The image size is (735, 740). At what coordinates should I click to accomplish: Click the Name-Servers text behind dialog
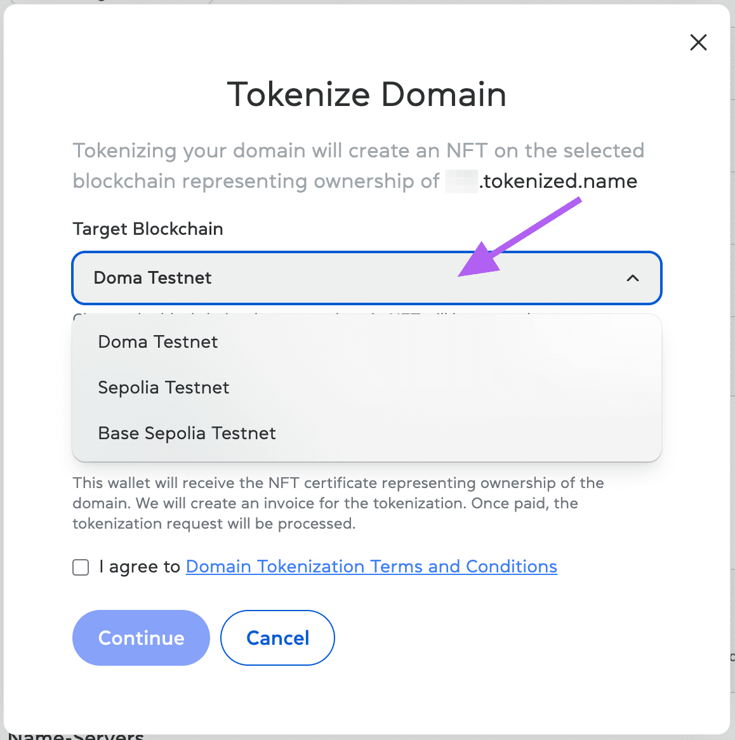pyautogui.click(x=76, y=736)
